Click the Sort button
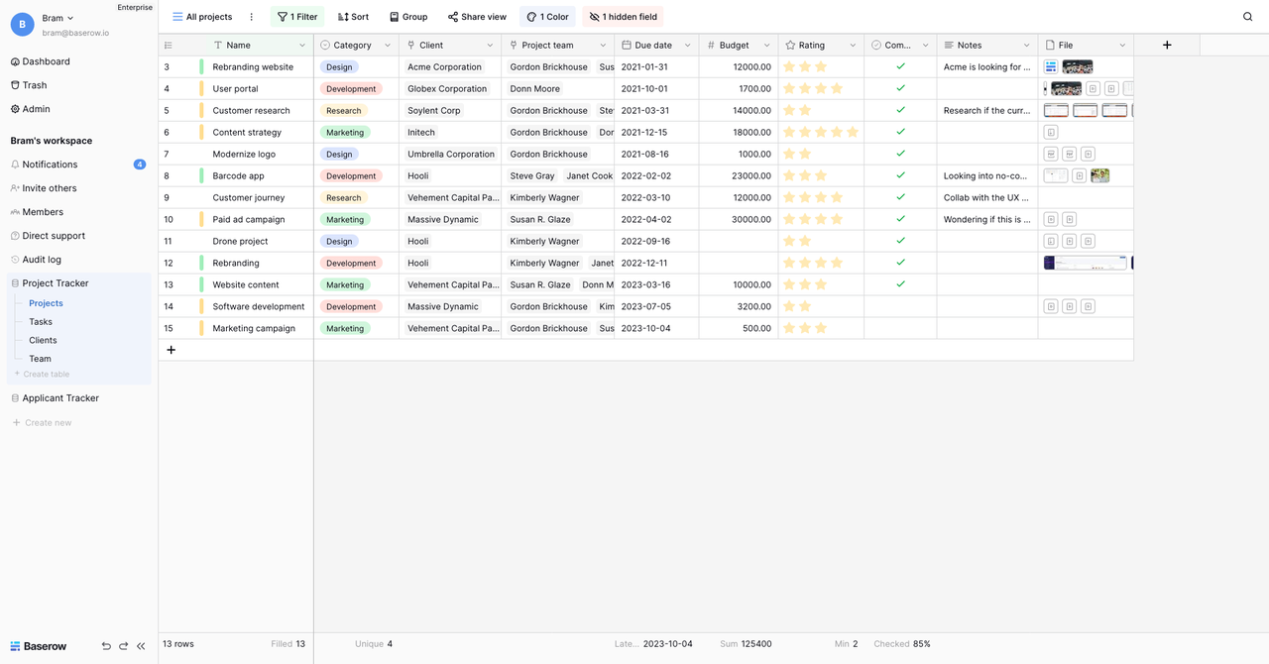 click(353, 17)
